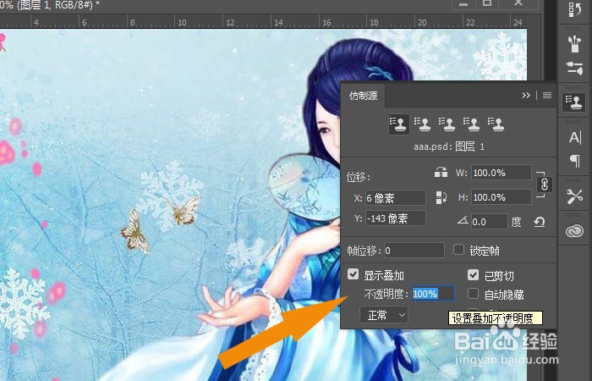Open the Brush presets dock icon
Screen dimensions: 592x381
(x=574, y=44)
